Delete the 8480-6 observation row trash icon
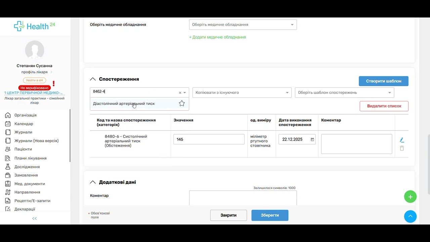 (402, 148)
